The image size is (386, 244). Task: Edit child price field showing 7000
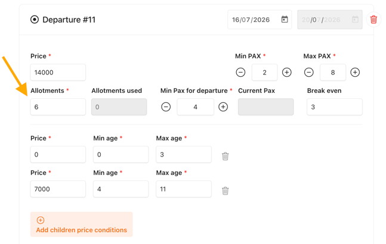tap(58, 189)
